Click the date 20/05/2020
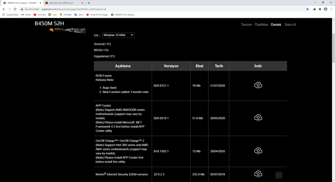This screenshot has width=335, height=182. [x=217, y=118]
